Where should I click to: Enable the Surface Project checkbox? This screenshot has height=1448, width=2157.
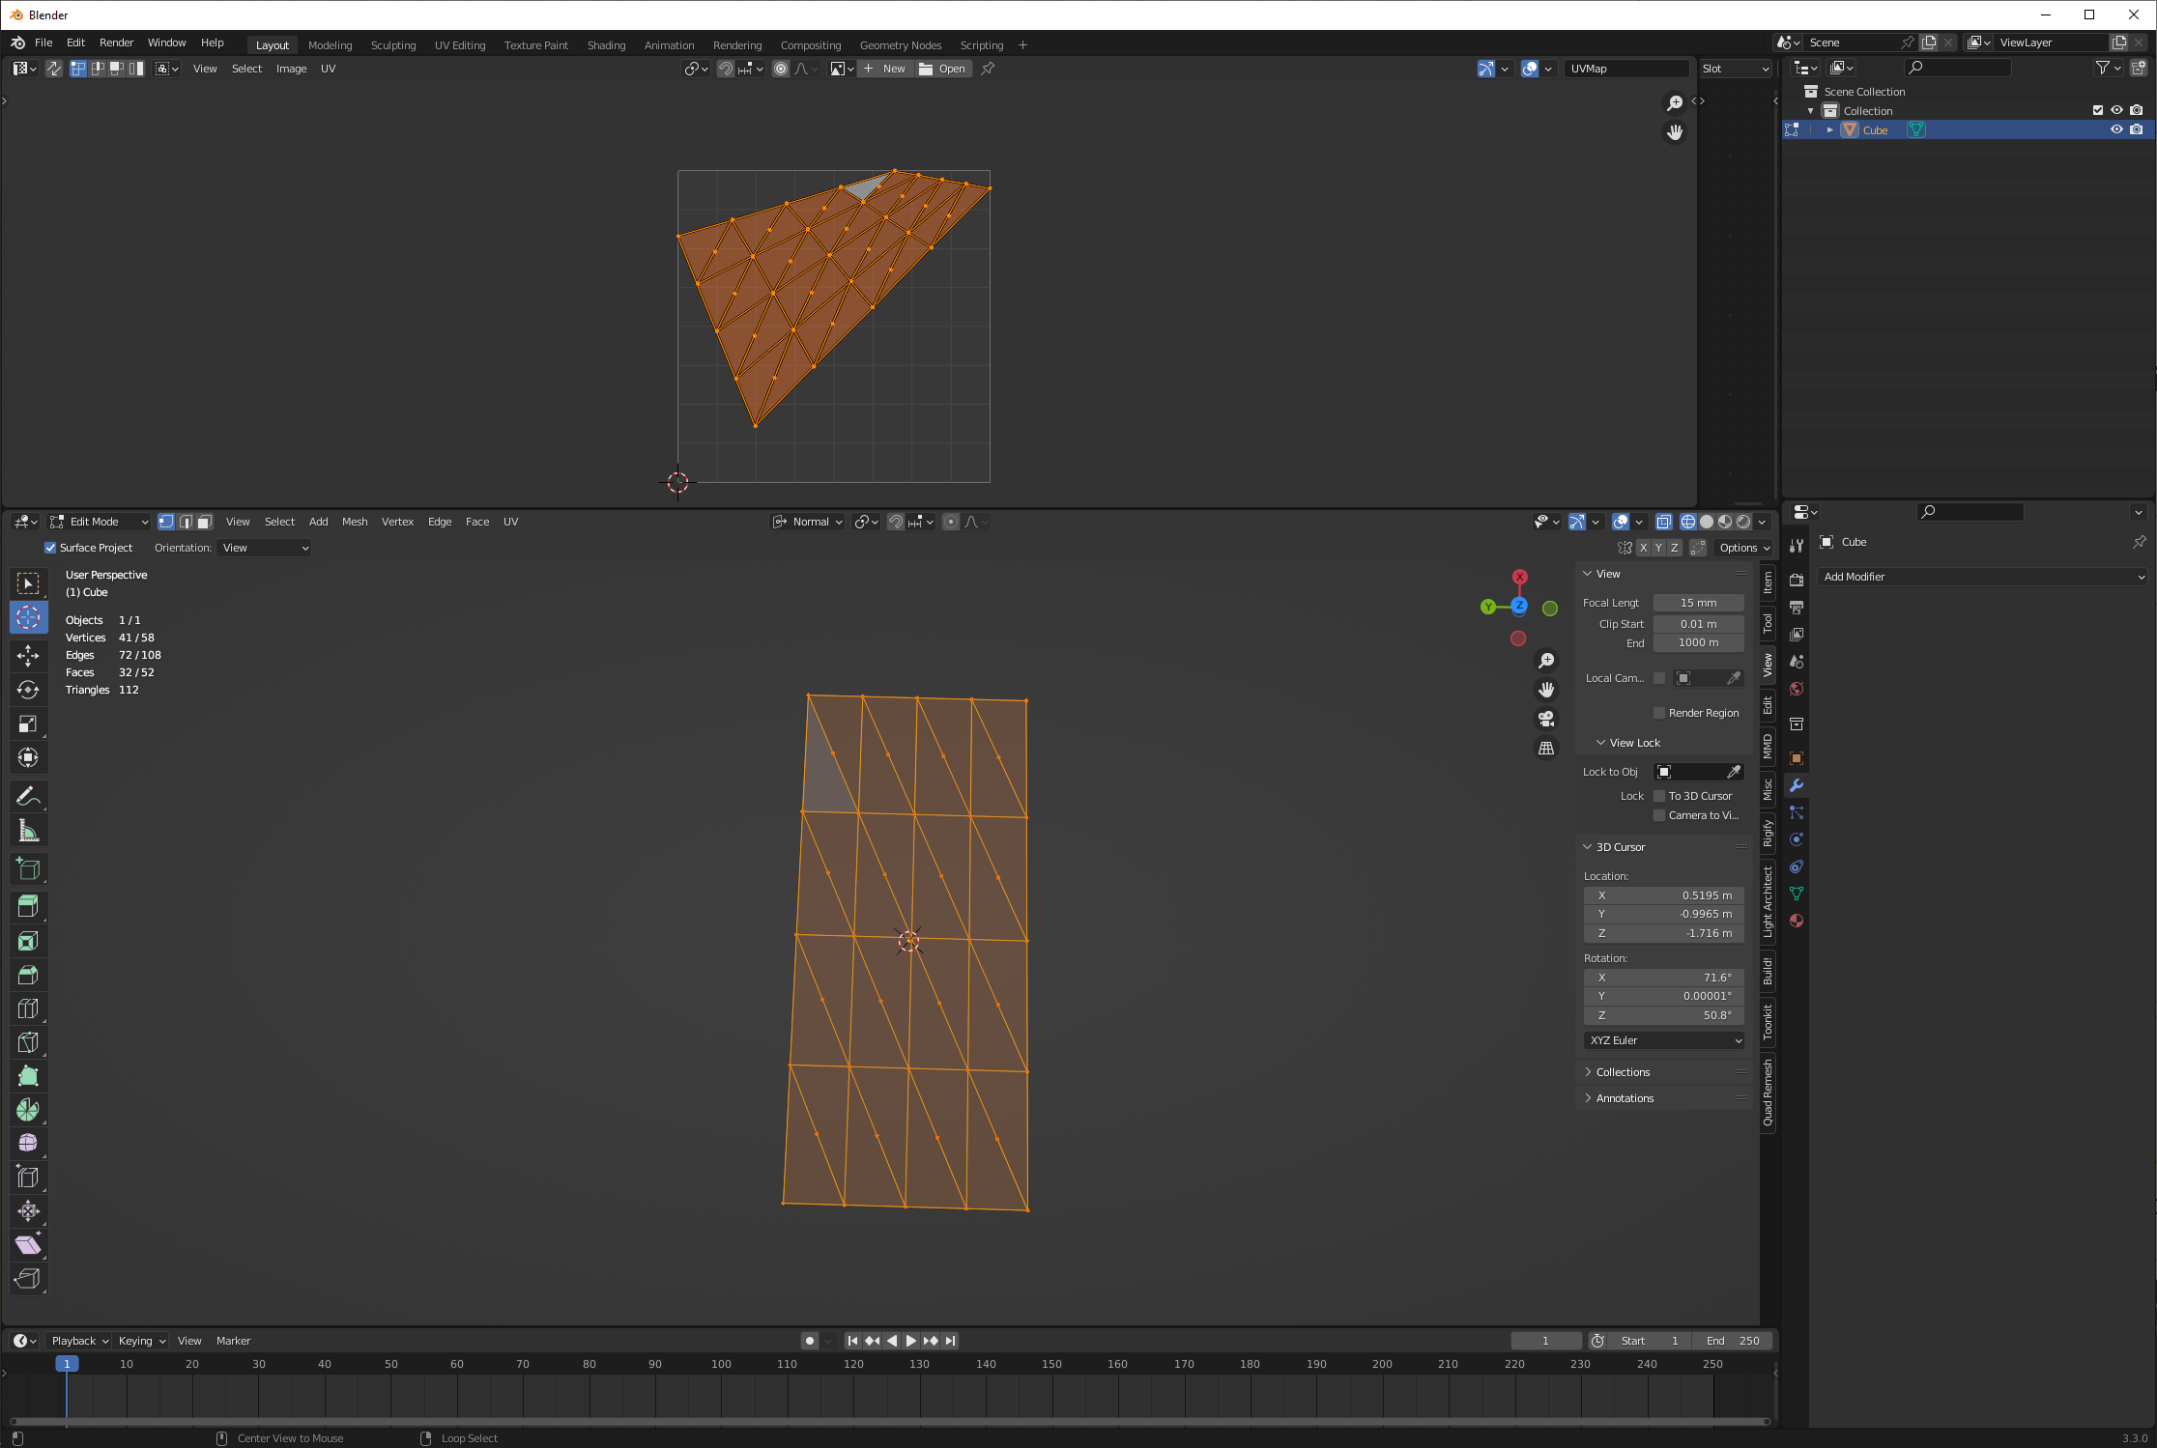tap(50, 548)
